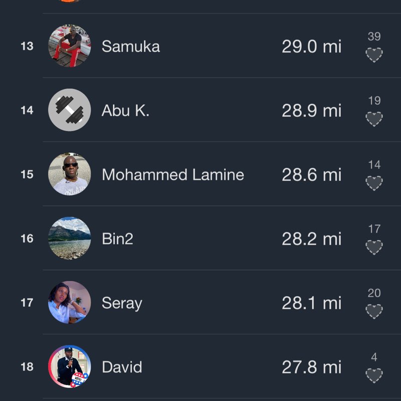
Task: Cheer Mohammed Lamine with the heart icon
Action: [x=374, y=183]
